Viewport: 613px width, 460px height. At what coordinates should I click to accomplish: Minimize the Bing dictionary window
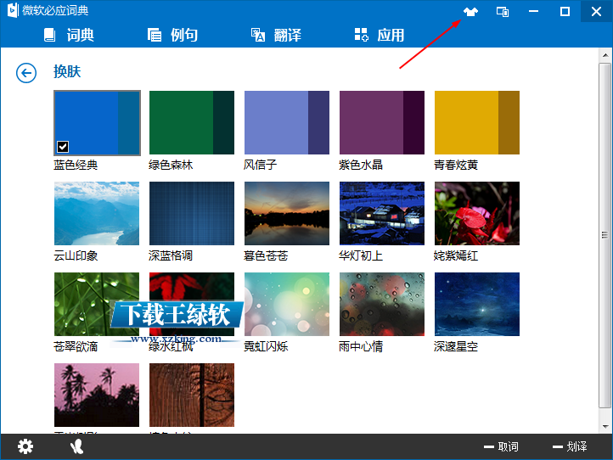coord(534,11)
